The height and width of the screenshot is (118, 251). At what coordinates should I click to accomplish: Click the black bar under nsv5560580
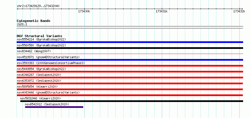pyautogui.click(x=130, y=48)
